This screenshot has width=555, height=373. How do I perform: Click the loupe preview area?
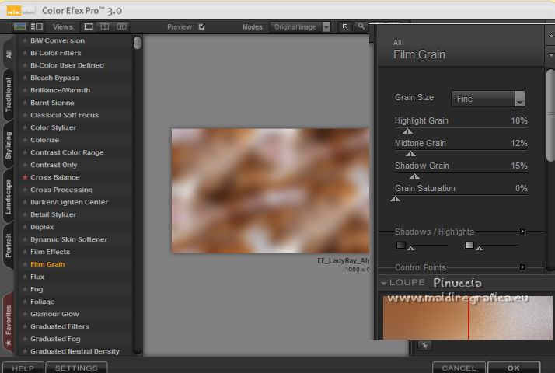468,318
